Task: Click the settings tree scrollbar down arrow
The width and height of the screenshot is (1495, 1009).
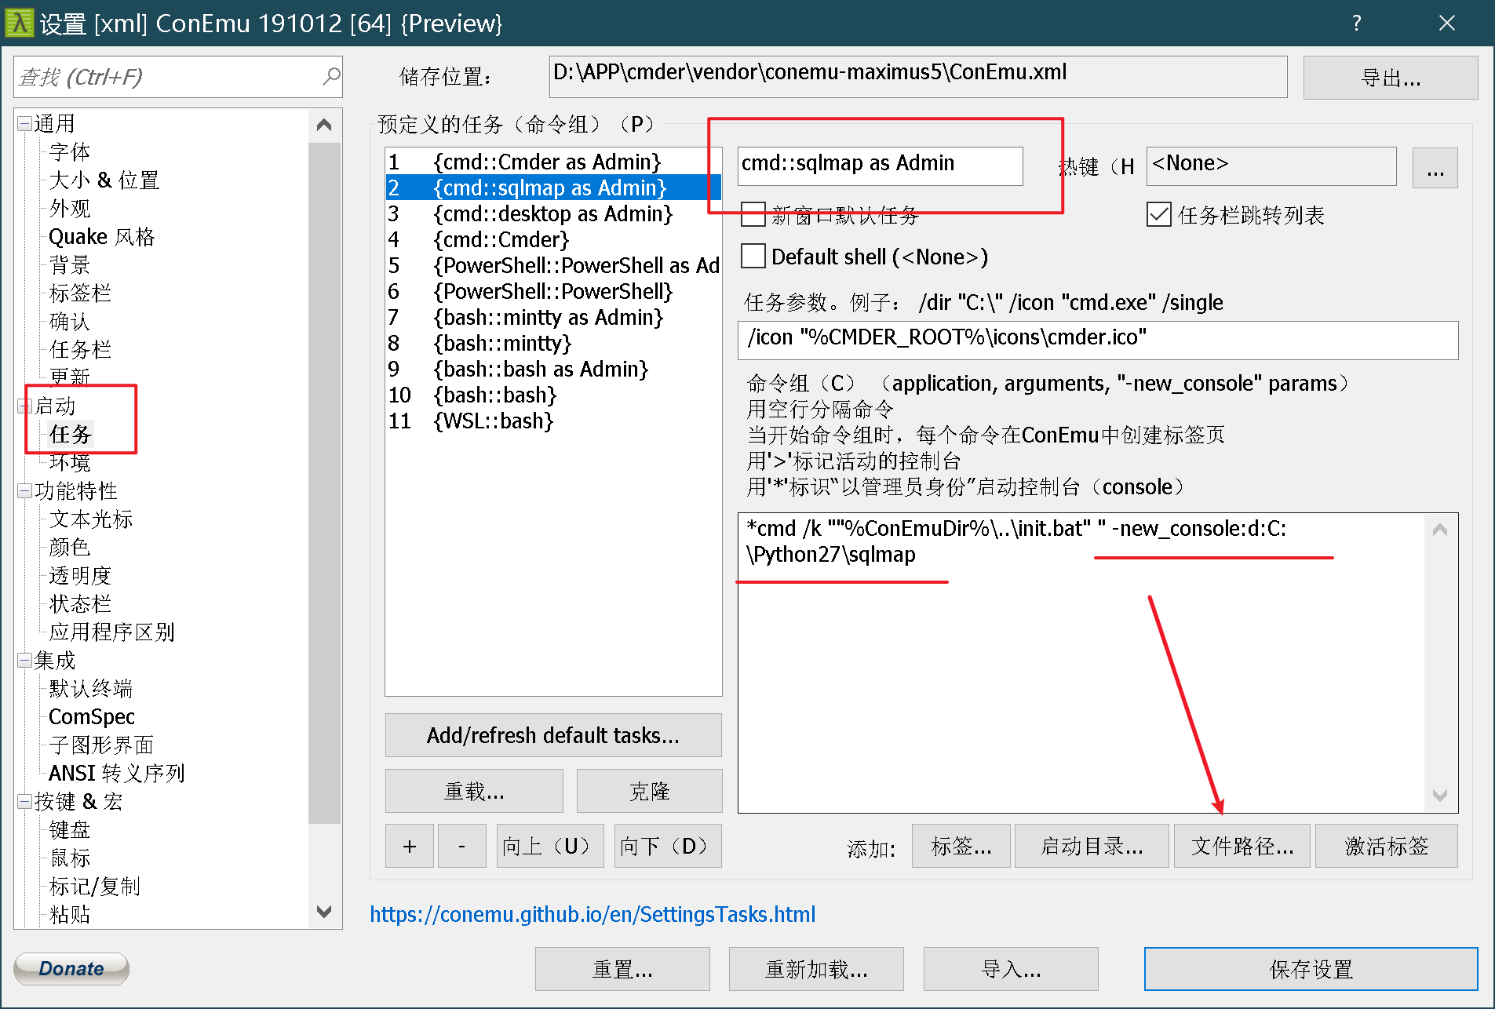Action: [x=324, y=912]
